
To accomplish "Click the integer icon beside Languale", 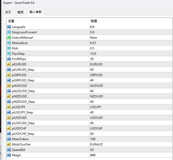I will pos(9,27).
